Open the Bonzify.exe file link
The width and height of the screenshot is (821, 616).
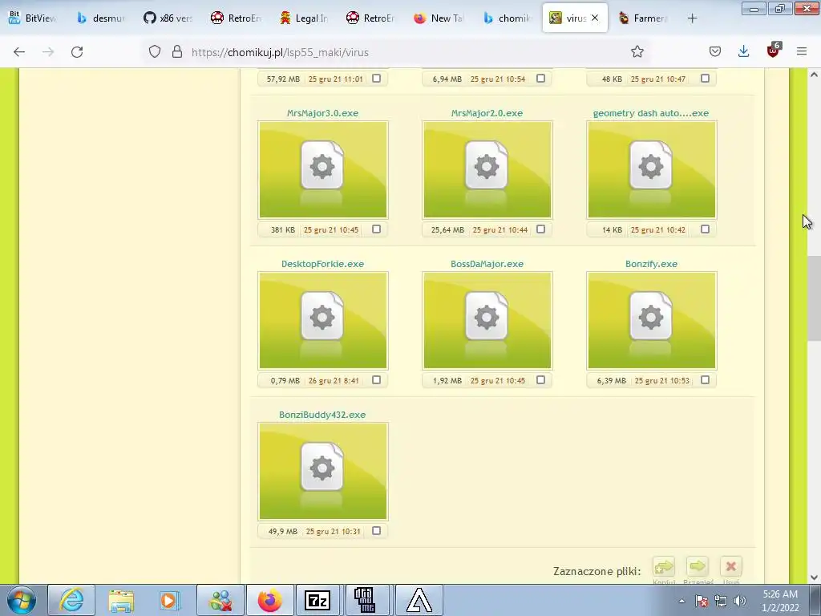tap(651, 264)
